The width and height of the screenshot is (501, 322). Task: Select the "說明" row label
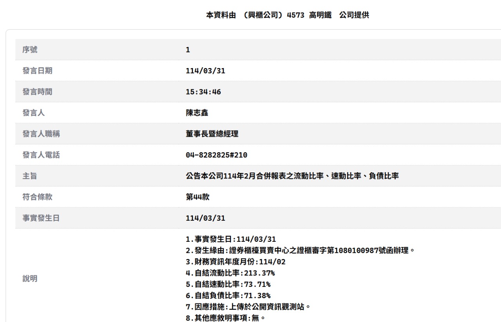pyautogui.click(x=30, y=279)
